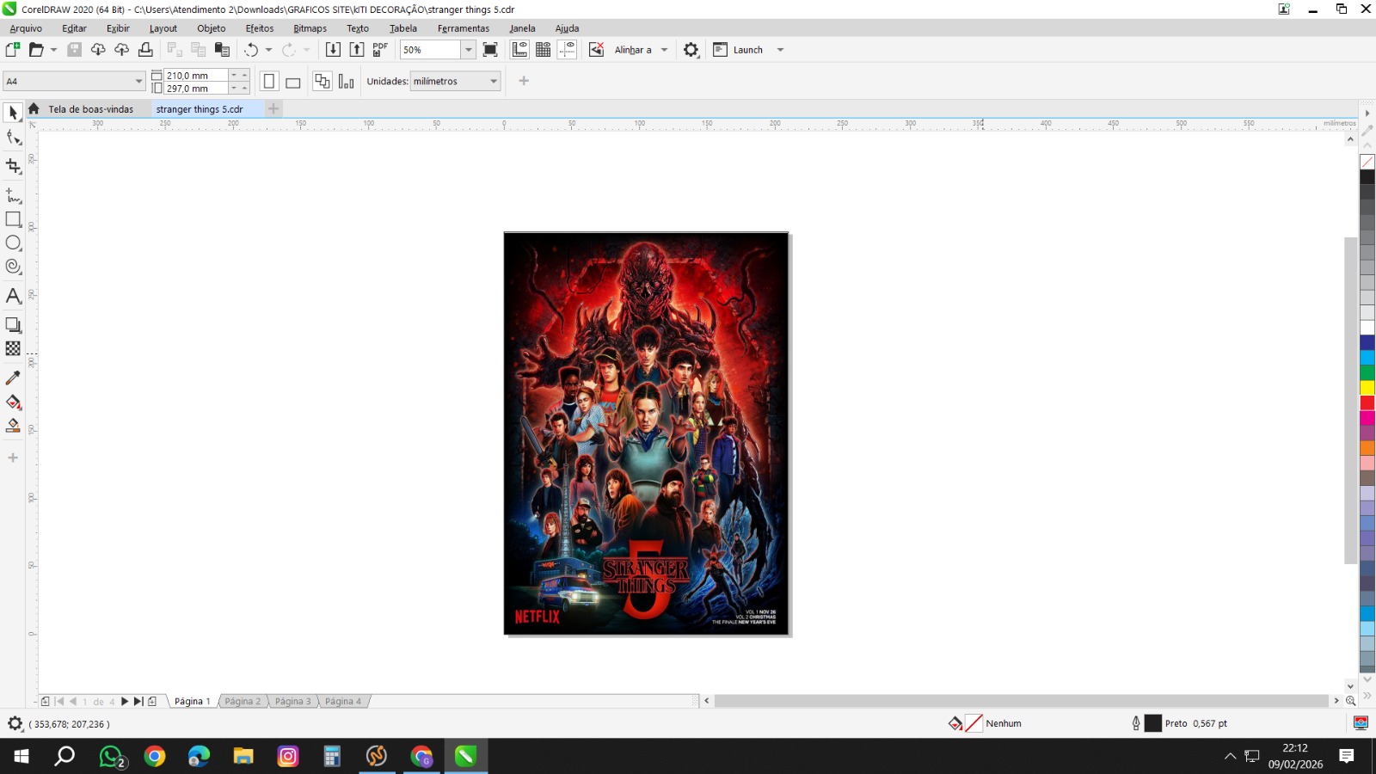The width and height of the screenshot is (1376, 774).
Task: Pick the red color swatch in palette
Action: (x=1367, y=402)
